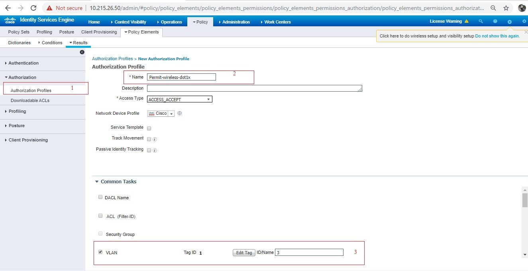Image resolution: width=528 pixels, height=271 pixels.
Task: Check the DACL Name checkbox
Action: [x=100, y=197]
